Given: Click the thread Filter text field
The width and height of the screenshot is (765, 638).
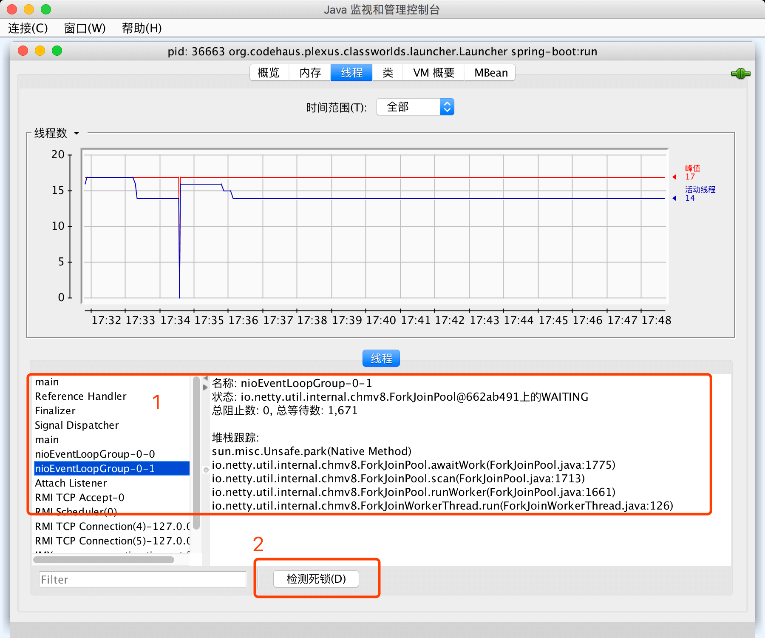Looking at the screenshot, I should pos(142,579).
